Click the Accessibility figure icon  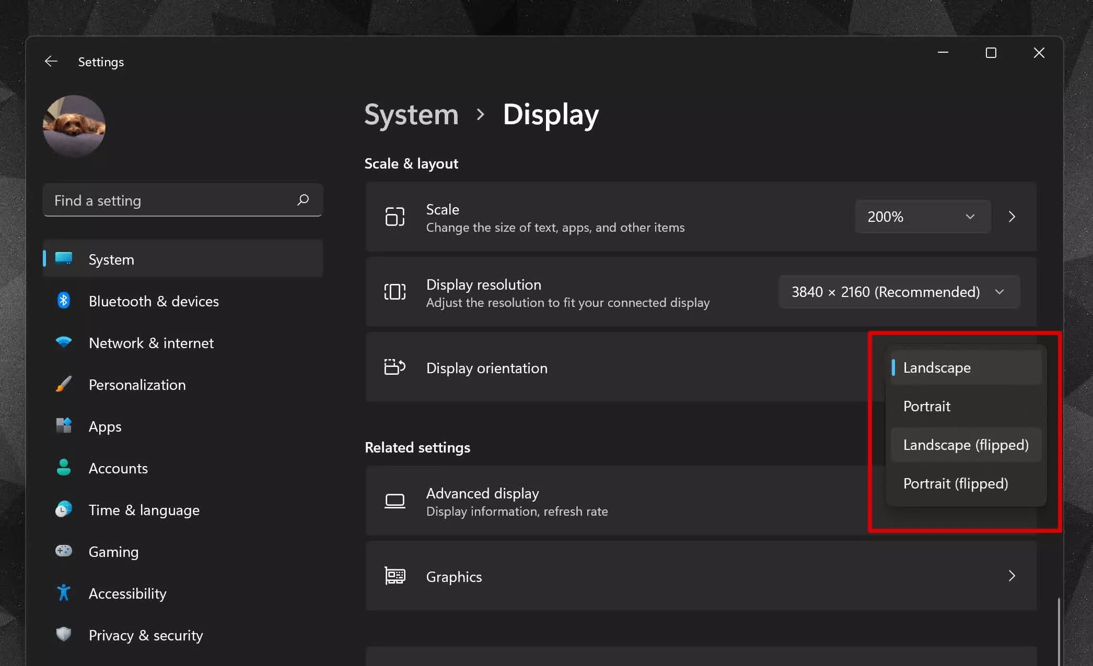pos(64,593)
